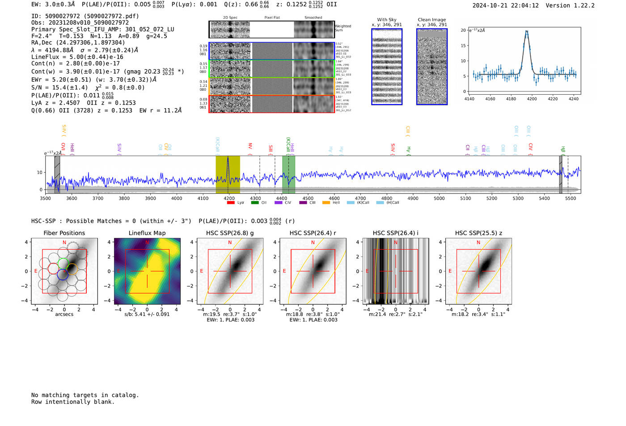Click the Smoothed column header
Viewport: 626px width, 426px height.
point(313,18)
